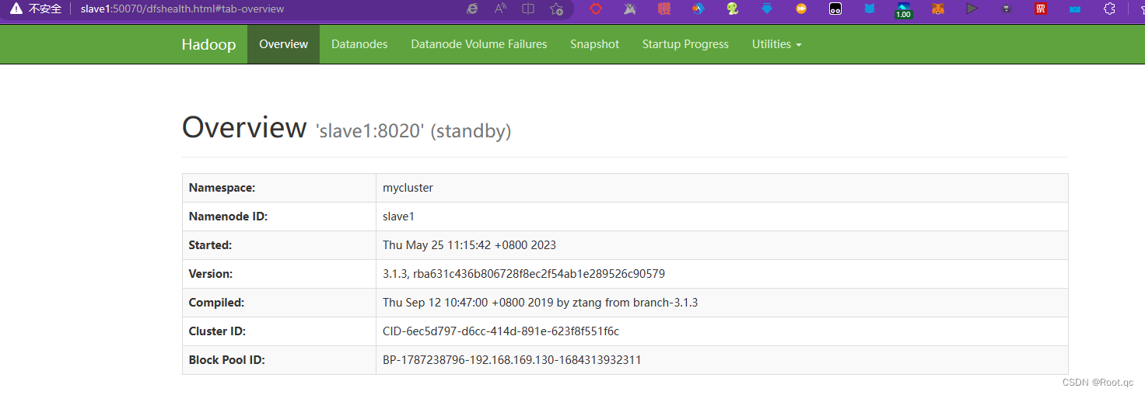This screenshot has height=395, width=1145.
Task: Click the Namenode ID: row label
Action: [x=228, y=217]
